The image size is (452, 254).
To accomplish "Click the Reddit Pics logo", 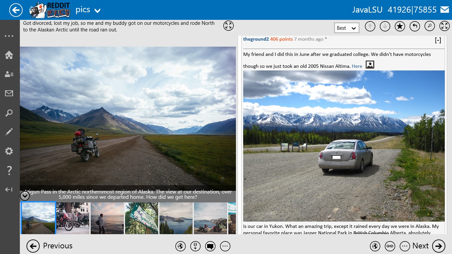I will (50, 10).
